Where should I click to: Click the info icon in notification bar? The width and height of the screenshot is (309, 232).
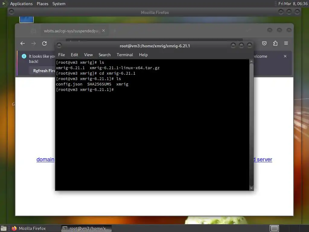[24, 56]
